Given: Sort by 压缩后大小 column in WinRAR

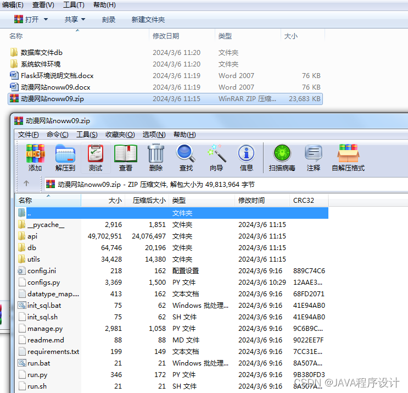Looking at the screenshot, I should [147, 200].
